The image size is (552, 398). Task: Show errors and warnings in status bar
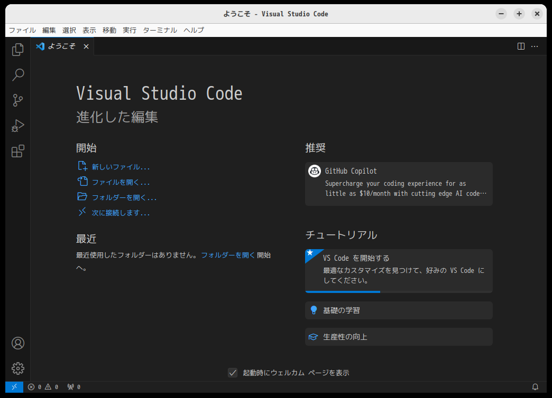click(x=43, y=387)
